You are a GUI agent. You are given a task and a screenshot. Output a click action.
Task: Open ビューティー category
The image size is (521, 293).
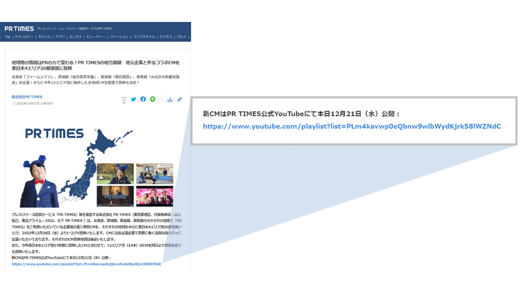coord(96,37)
